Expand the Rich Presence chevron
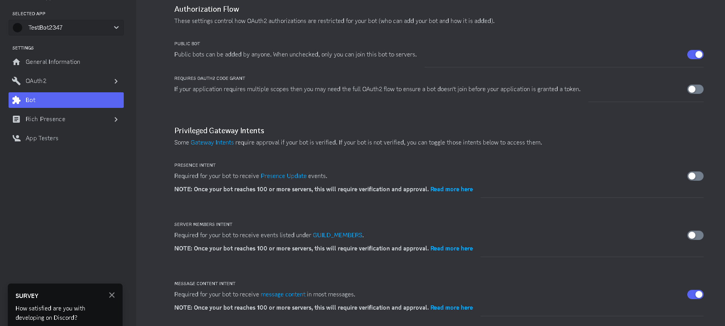This screenshot has width=725, height=326. click(x=116, y=119)
